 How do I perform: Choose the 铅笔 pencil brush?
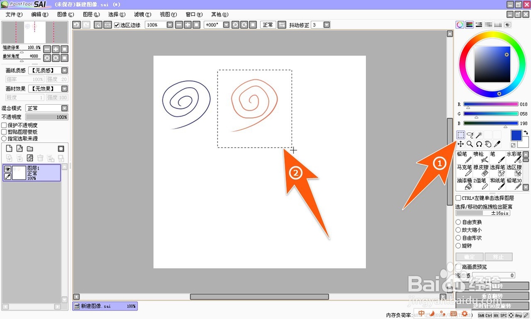(x=464, y=157)
